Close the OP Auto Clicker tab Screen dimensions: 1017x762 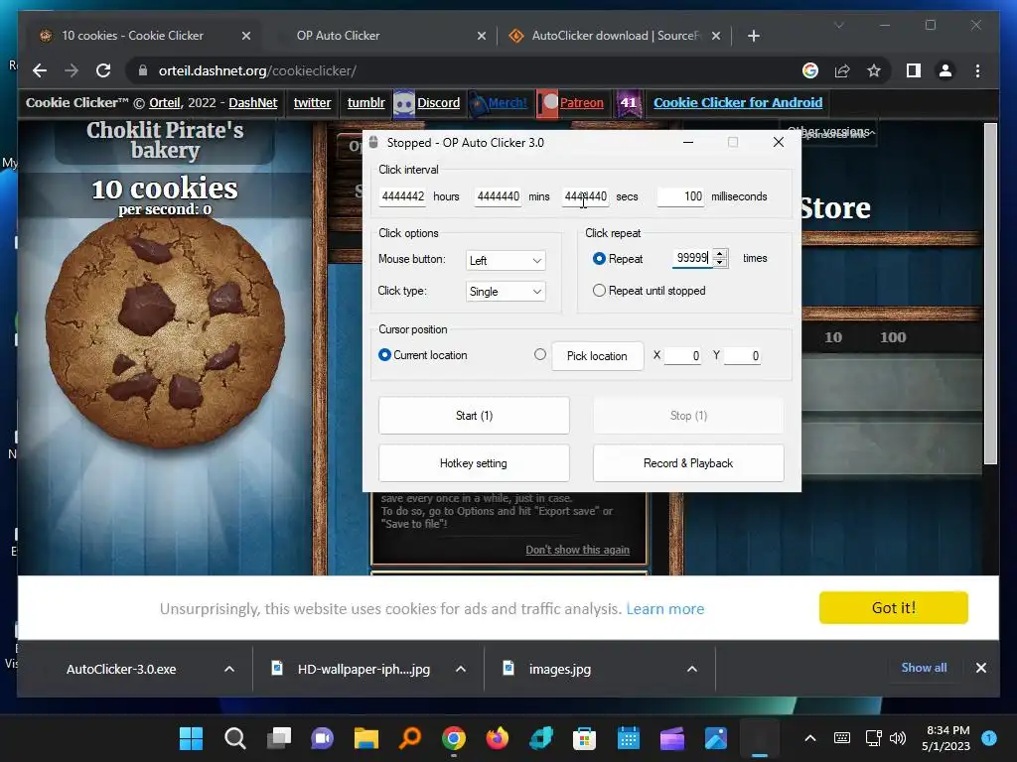(x=482, y=36)
